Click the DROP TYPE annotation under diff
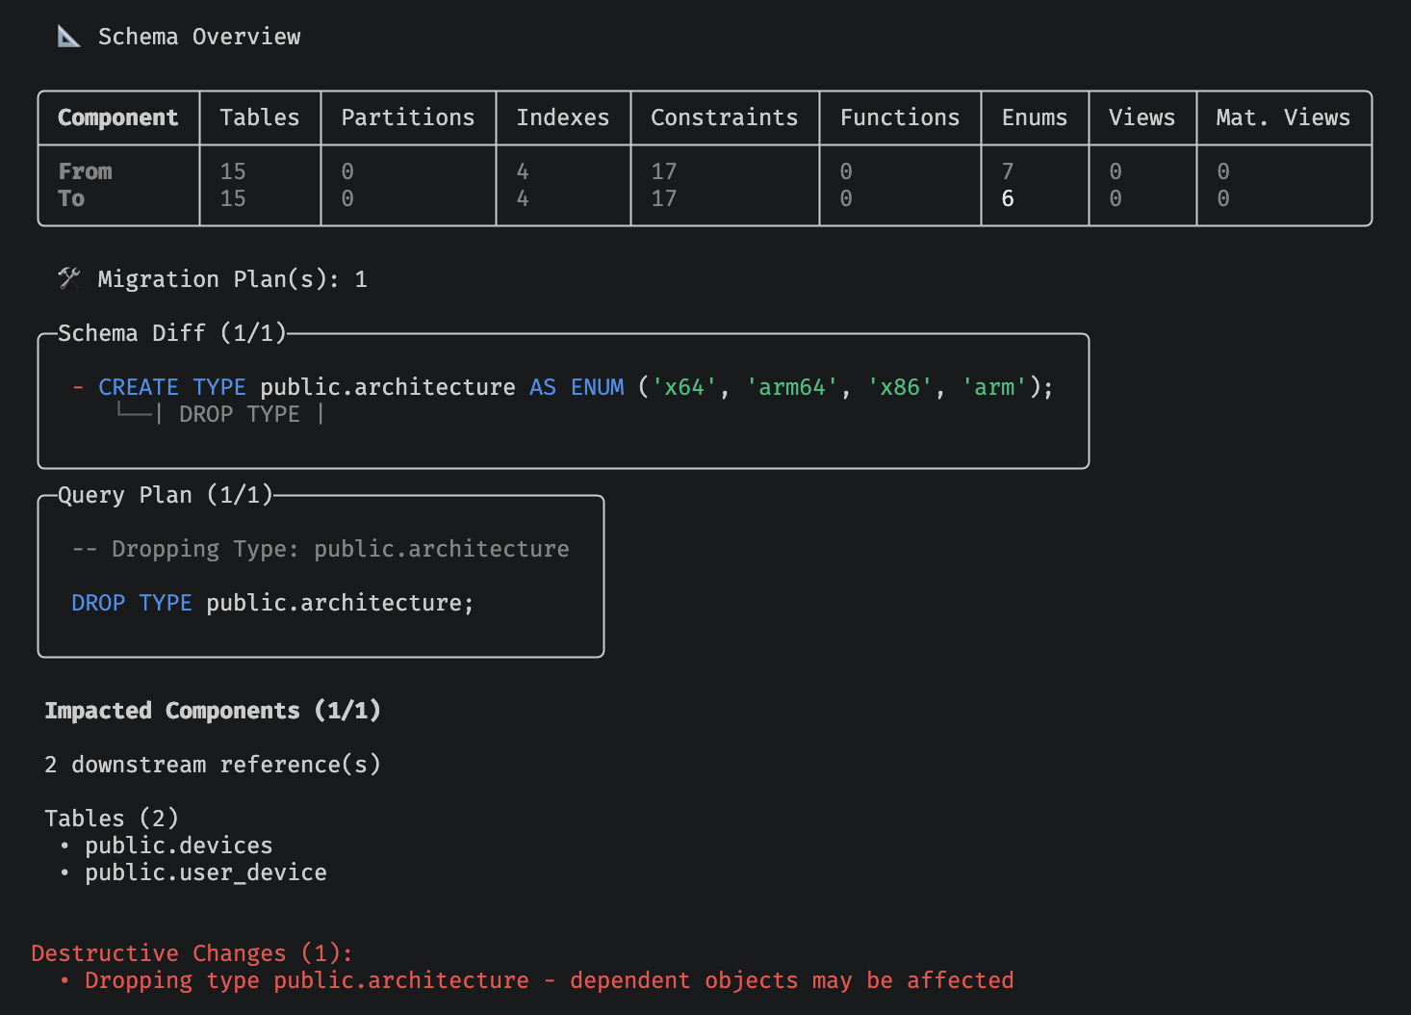Screen dimensions: 1411x1015 coord(240,414)
